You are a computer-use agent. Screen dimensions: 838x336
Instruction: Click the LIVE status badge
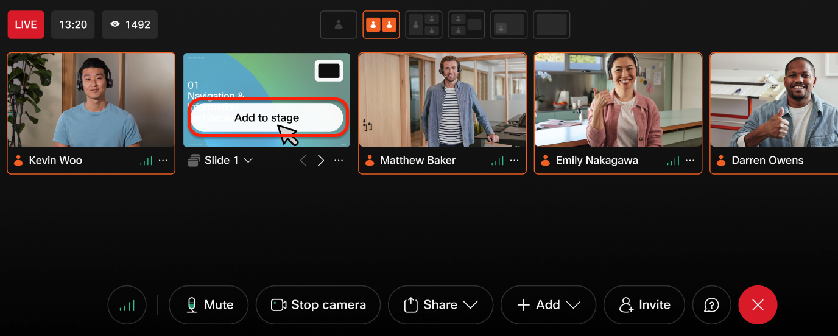click(26, 25)
